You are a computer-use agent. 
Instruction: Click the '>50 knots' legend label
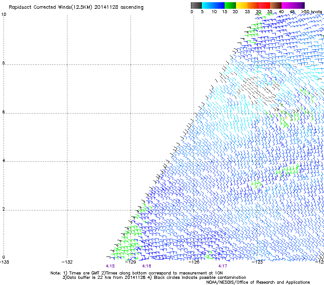tap(311, 12)
